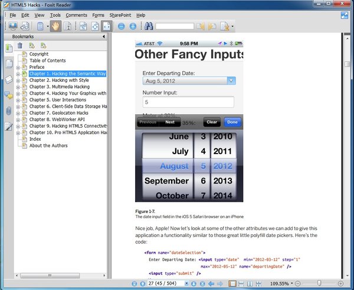Image resolution: width=354 pixels, height=290 pixels.
Task: Click the page number field 27 (45 / 504)
Action: [166, 284]
